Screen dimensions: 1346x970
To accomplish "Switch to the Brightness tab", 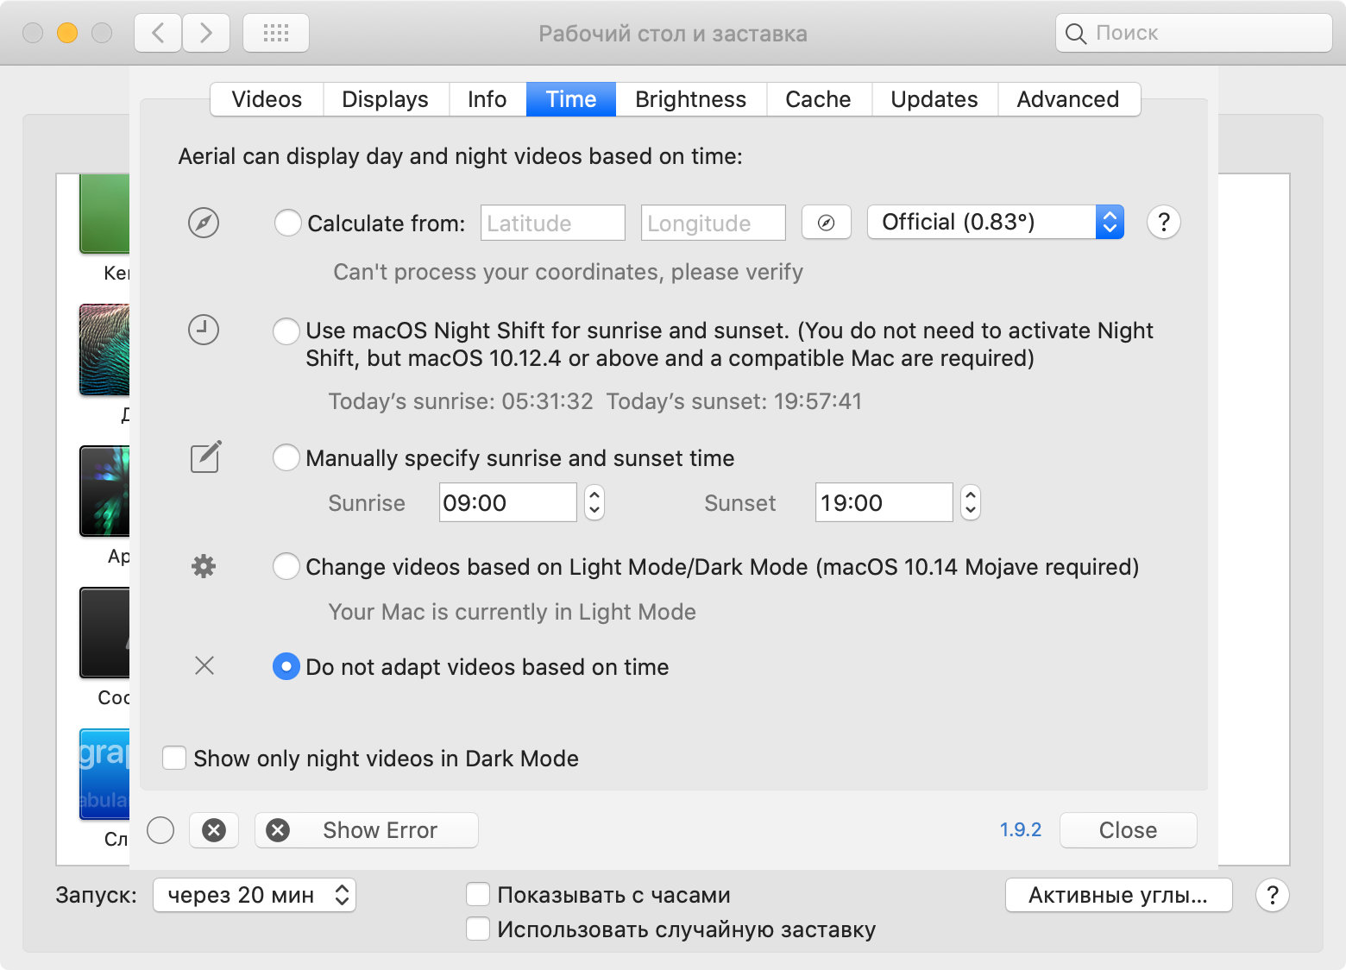I will coord(690,99).
